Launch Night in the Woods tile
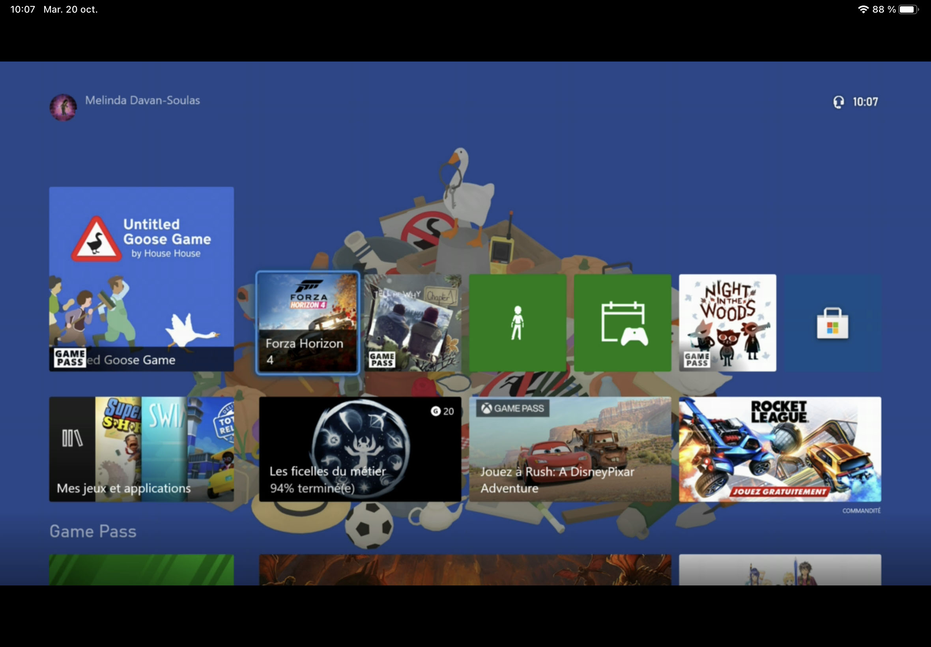Image resolution: width=931 pixels, height=647 pixels. 727,323
